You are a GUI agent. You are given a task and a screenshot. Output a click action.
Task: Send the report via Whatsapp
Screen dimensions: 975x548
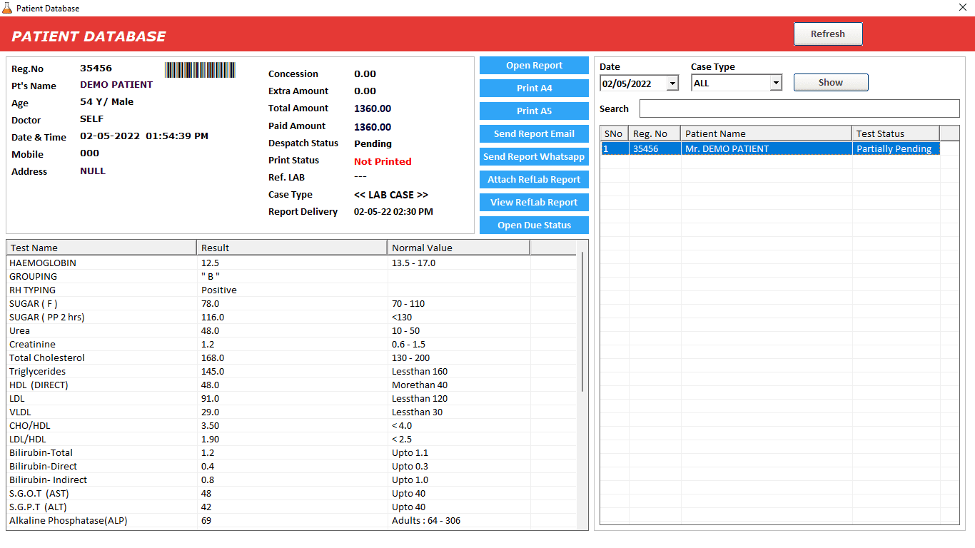[x=534, y=157]
